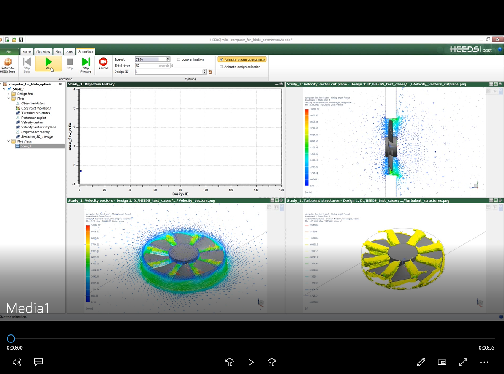Click the video progress scrubber handle

11,338
